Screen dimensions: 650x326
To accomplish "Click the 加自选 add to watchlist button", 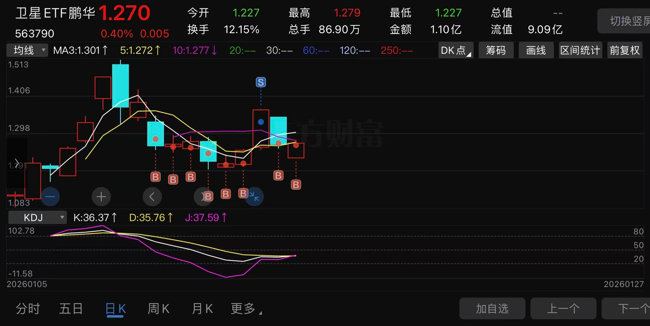I will click(492, 308).
